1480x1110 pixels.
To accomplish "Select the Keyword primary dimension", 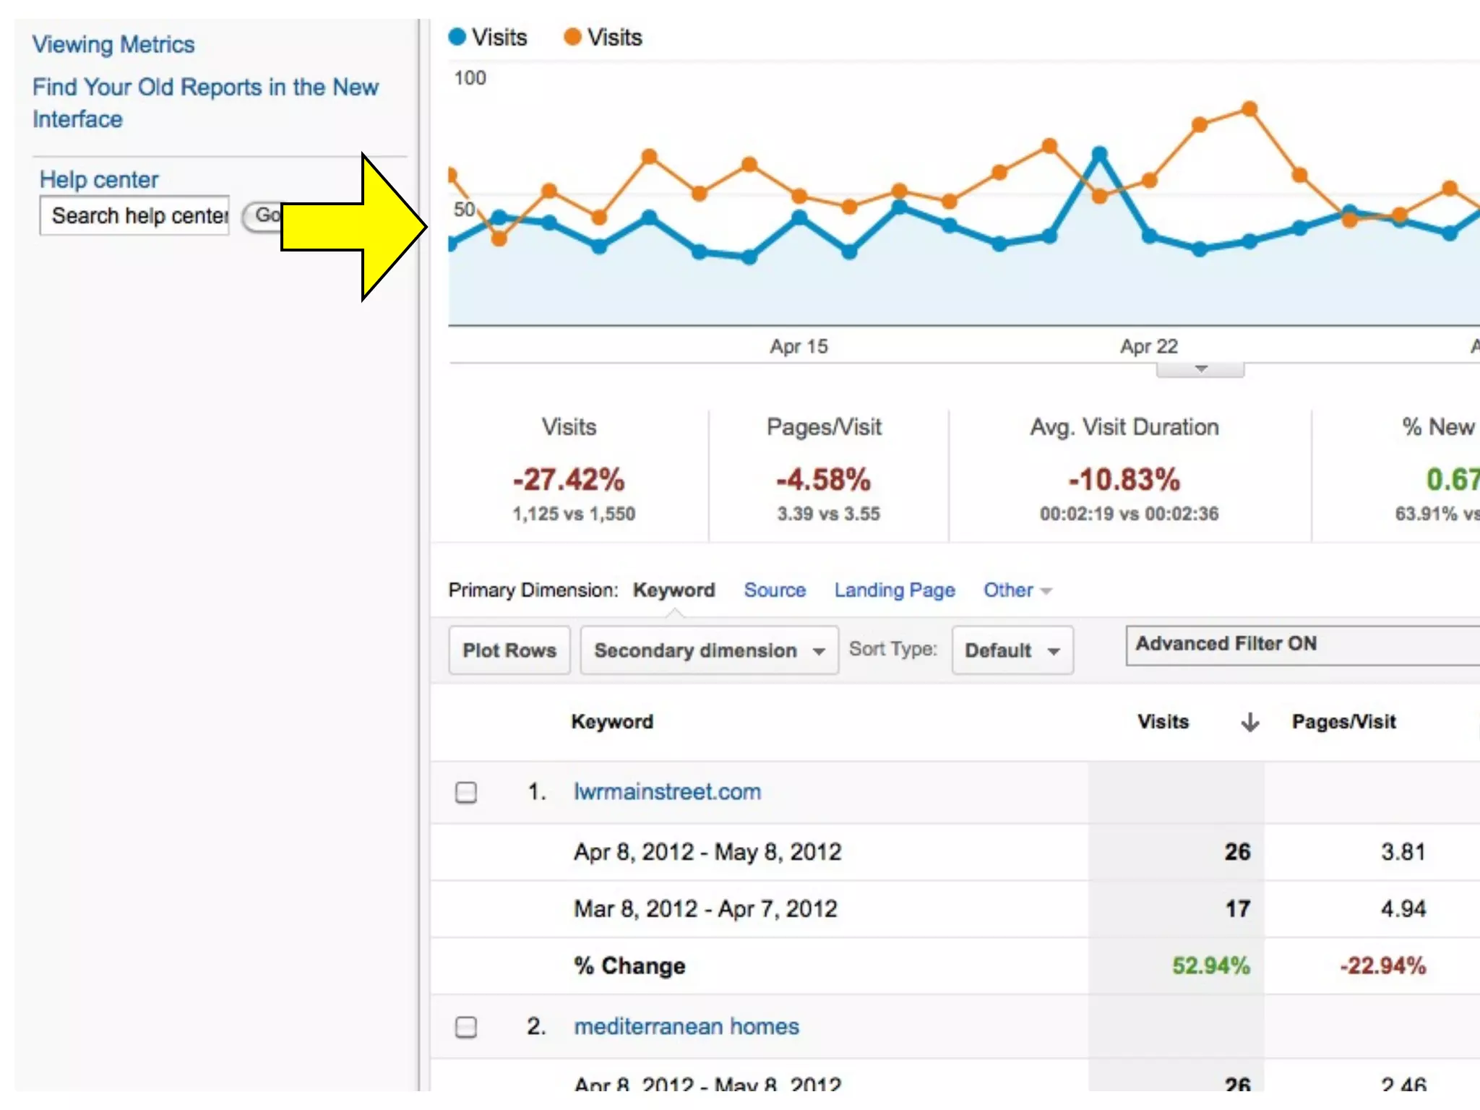I will coord(674,590).
